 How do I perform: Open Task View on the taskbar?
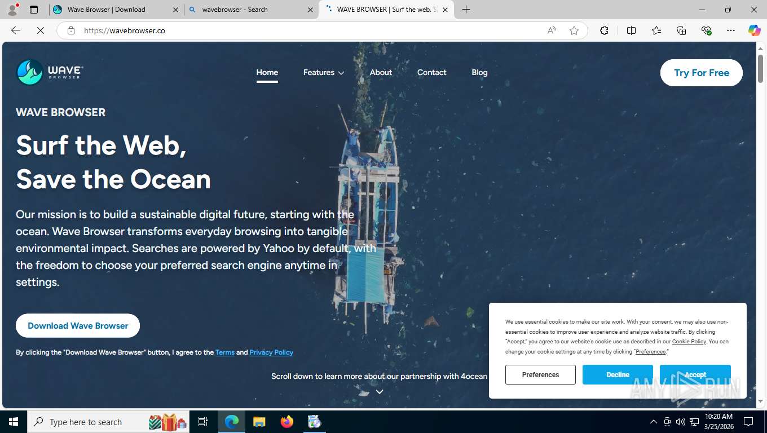(x=204, y=422)
